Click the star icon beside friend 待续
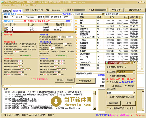 pos(76,21)
